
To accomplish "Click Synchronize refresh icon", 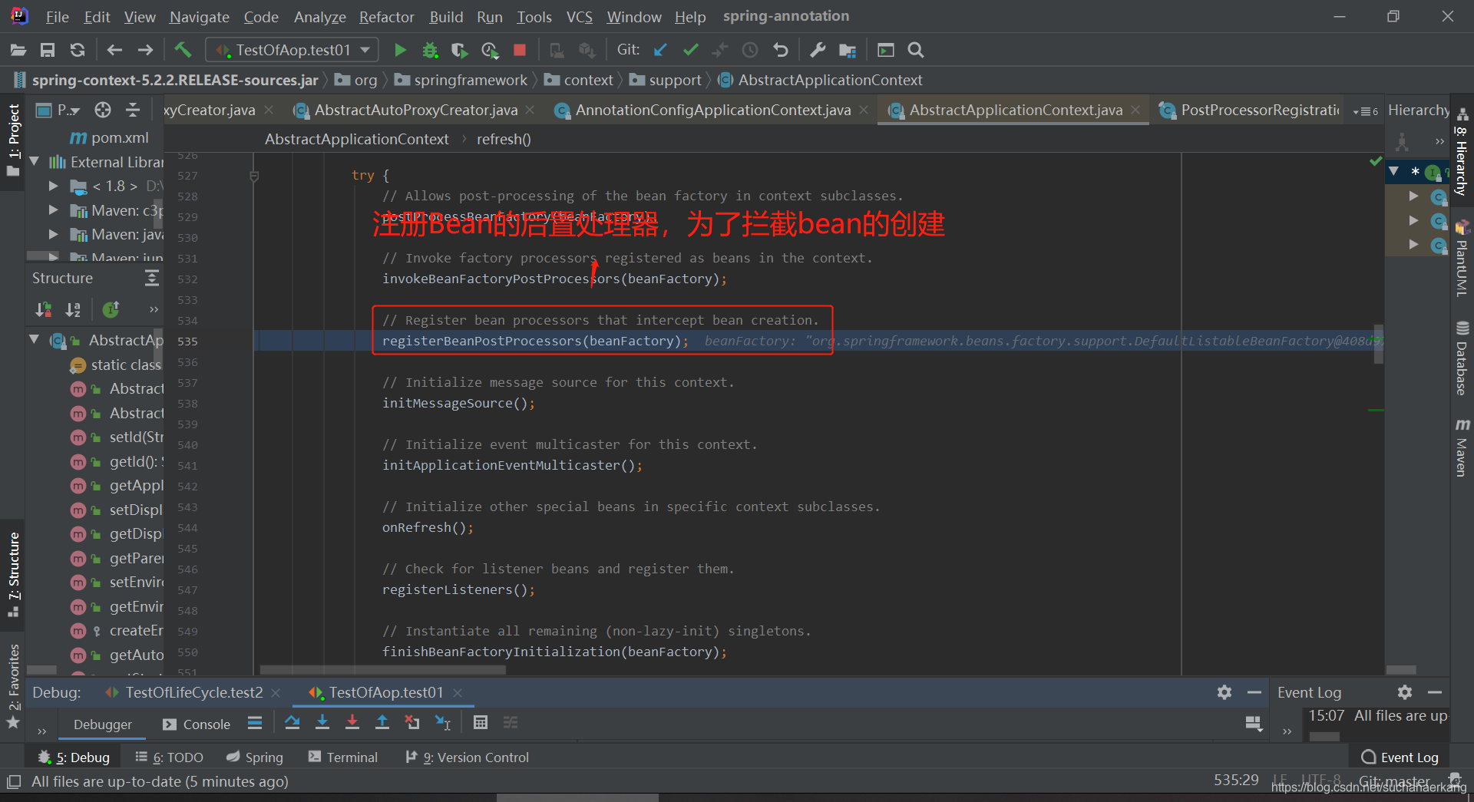I will click(x=78, y=50).
